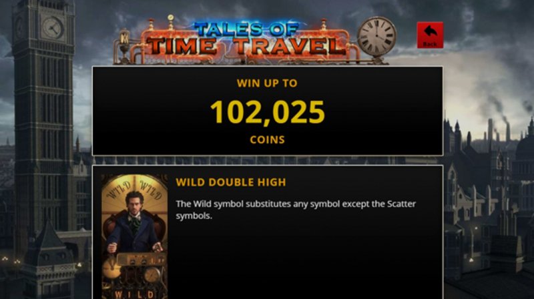Click the blue TALES OF title text
Viewport: 534px width, 299px height.
tap(246, 29)
